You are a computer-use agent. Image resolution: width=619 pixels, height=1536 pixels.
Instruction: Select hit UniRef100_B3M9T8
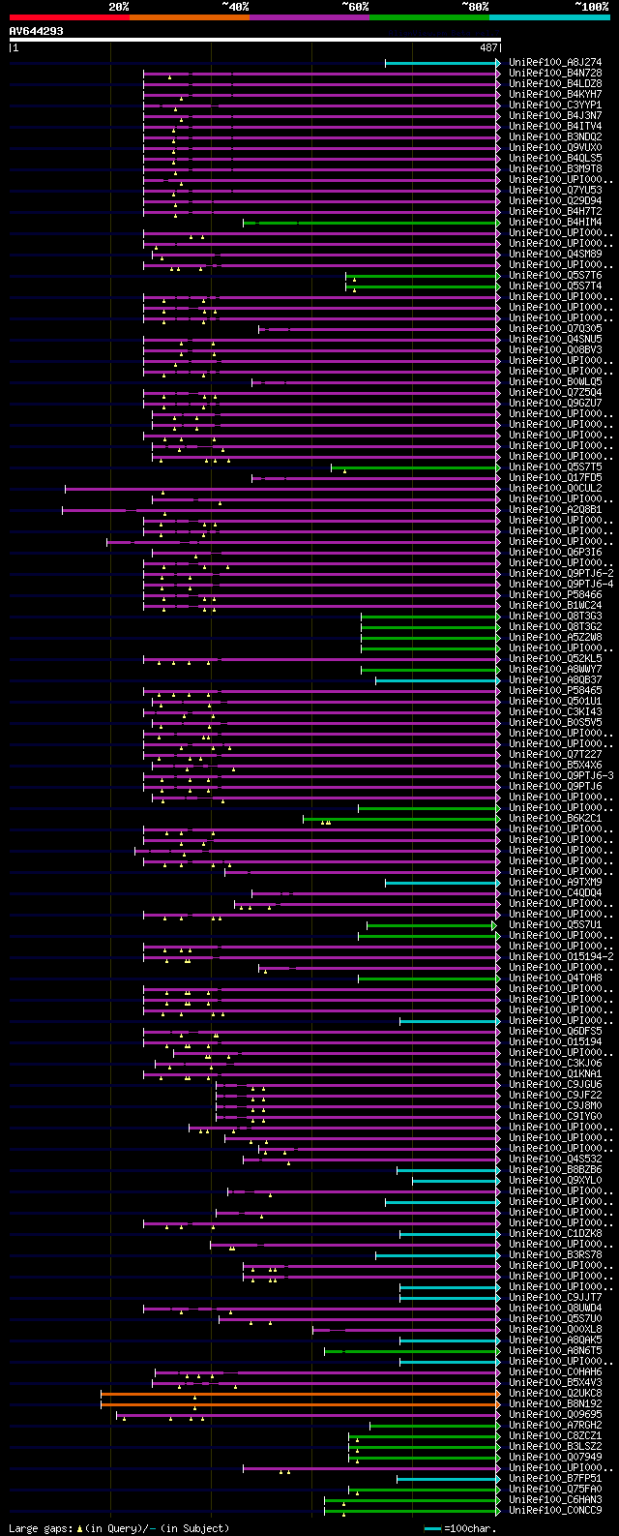(555, 169)
